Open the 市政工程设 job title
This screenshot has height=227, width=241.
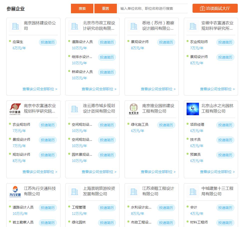141,222
